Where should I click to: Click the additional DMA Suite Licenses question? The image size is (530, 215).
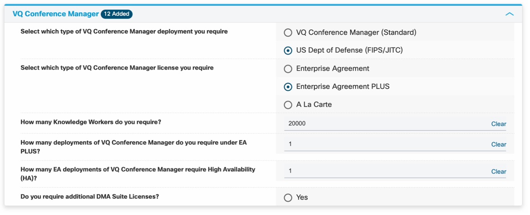tap(90, 197)
